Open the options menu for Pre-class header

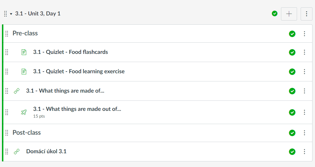click(304, 34)
